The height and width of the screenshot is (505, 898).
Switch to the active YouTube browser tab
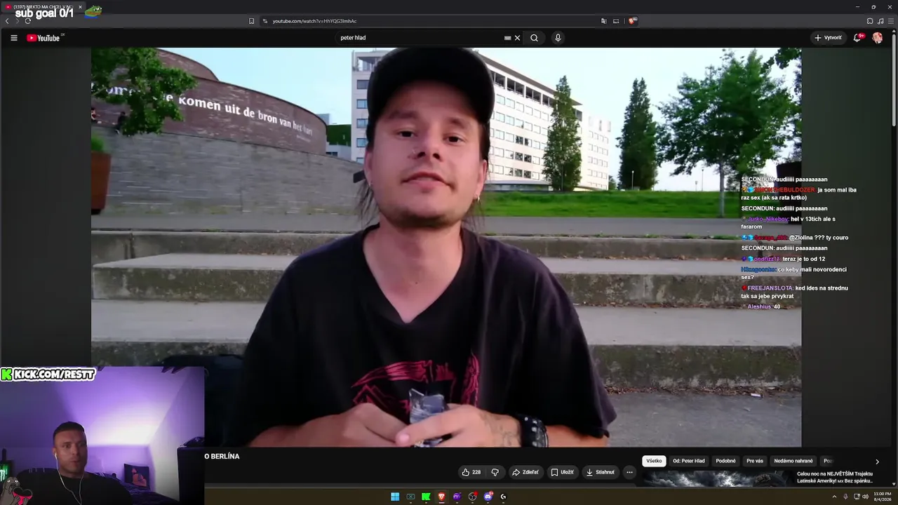pos(43,7)
